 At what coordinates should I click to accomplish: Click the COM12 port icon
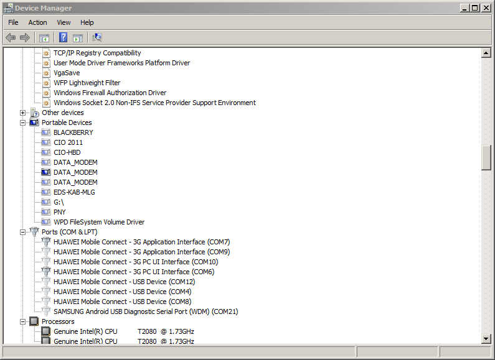click(x=46, y=282)
